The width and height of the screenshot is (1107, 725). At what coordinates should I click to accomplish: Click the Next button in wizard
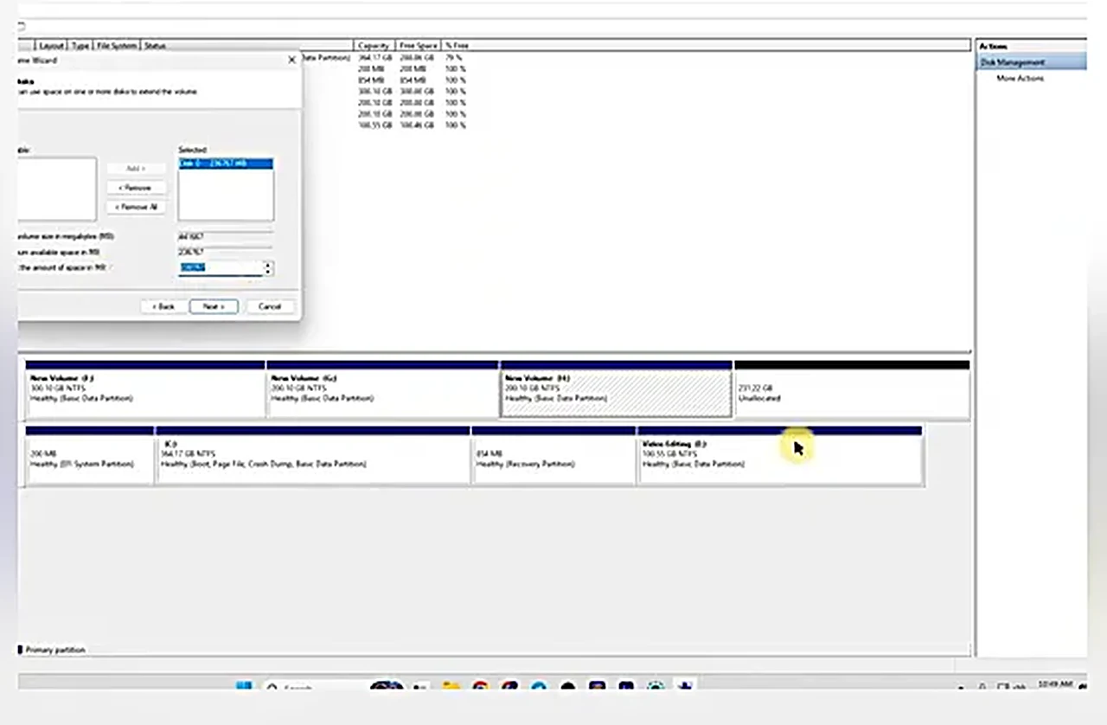(x=214, y=306)
